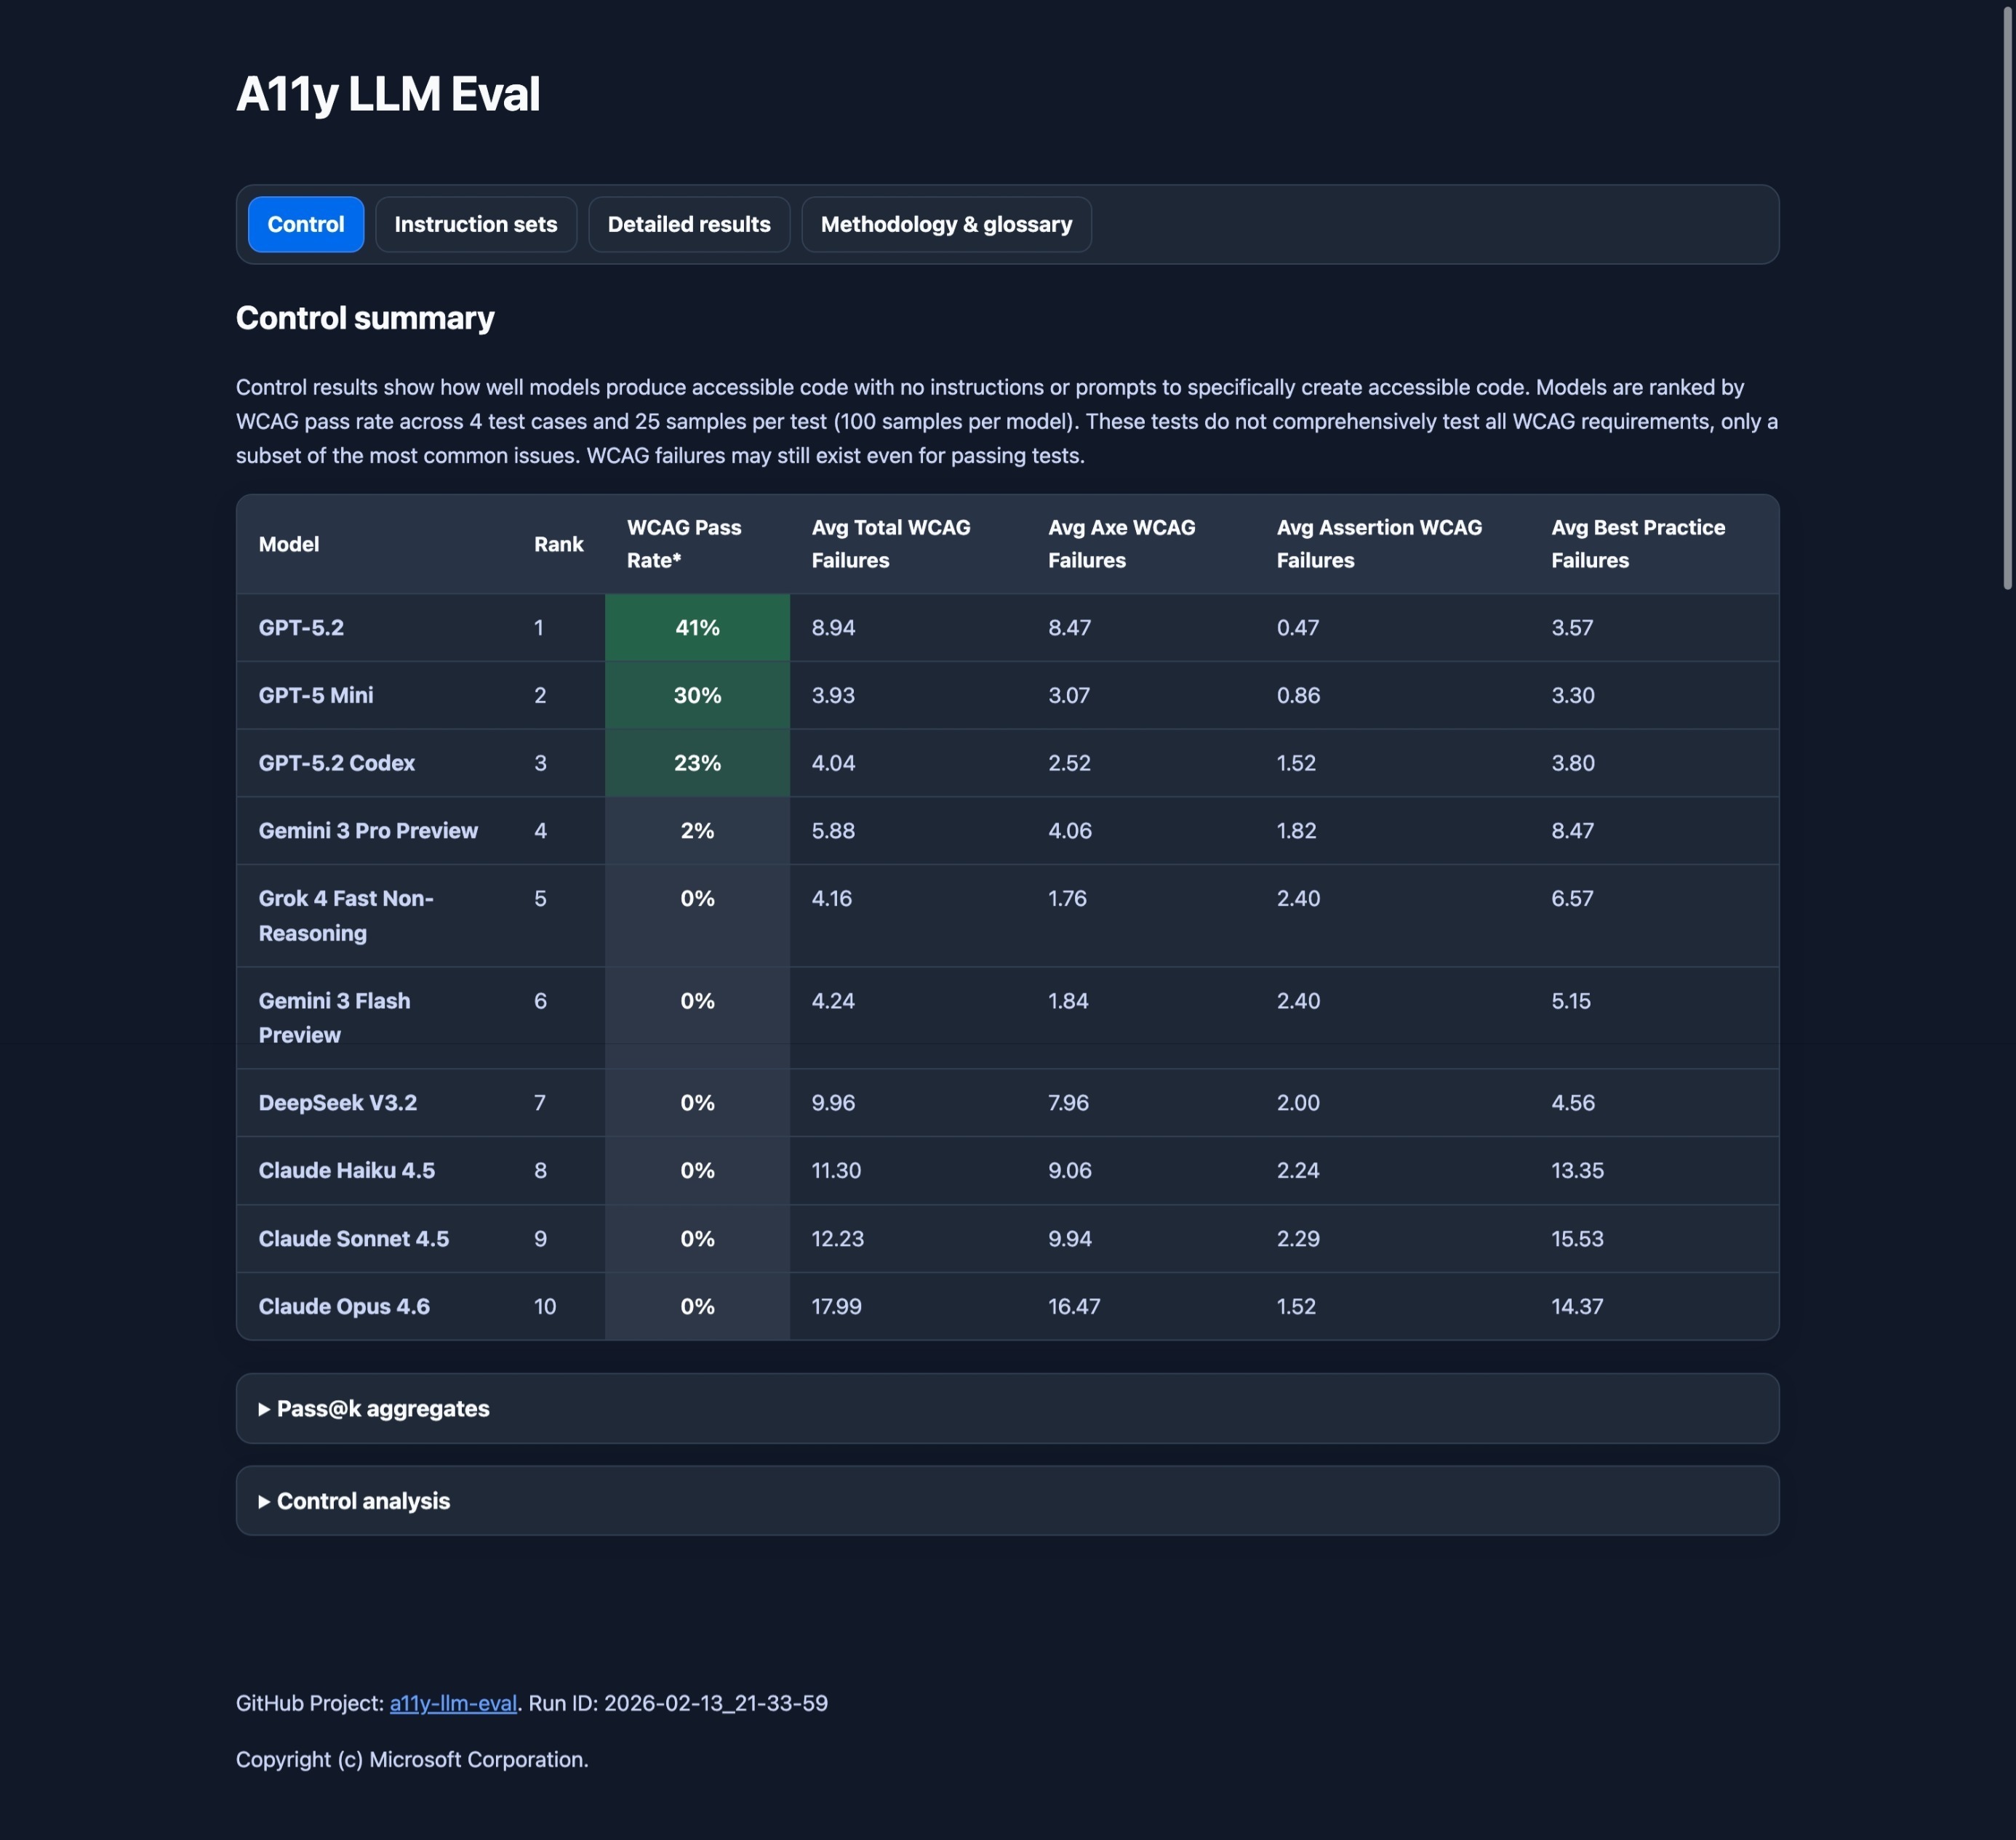The image size is (2016, 1840).
Task: Click the 3.07 Axe failures value
Action: (x=1069, y=694)
